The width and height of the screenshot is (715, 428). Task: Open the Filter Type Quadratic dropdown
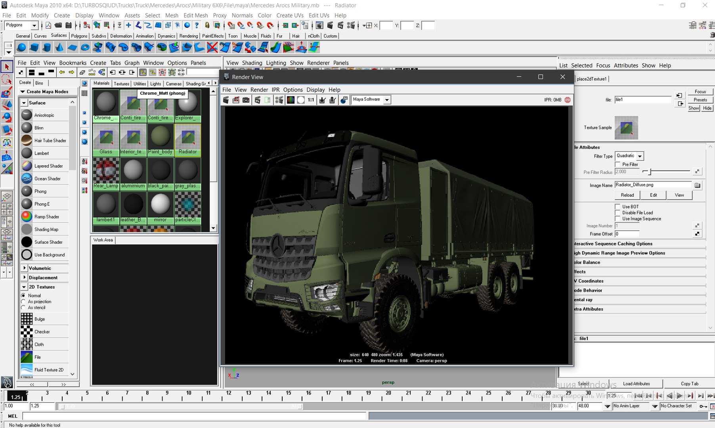coord(640,156)
